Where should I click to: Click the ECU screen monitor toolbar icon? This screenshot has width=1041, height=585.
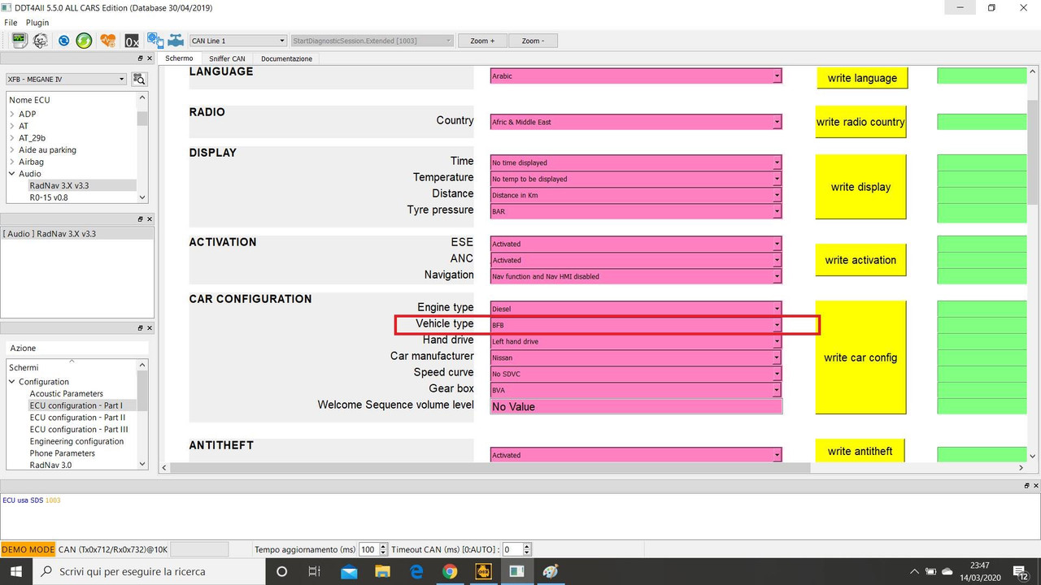pyautogui.click(x=19, y=41)
